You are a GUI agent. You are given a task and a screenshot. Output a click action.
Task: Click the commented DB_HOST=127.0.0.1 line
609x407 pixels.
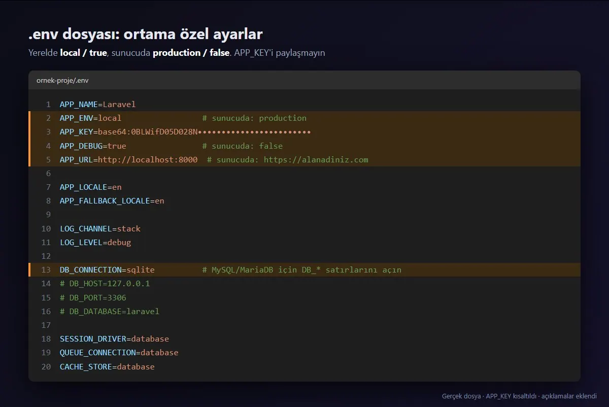coord(105,284)
